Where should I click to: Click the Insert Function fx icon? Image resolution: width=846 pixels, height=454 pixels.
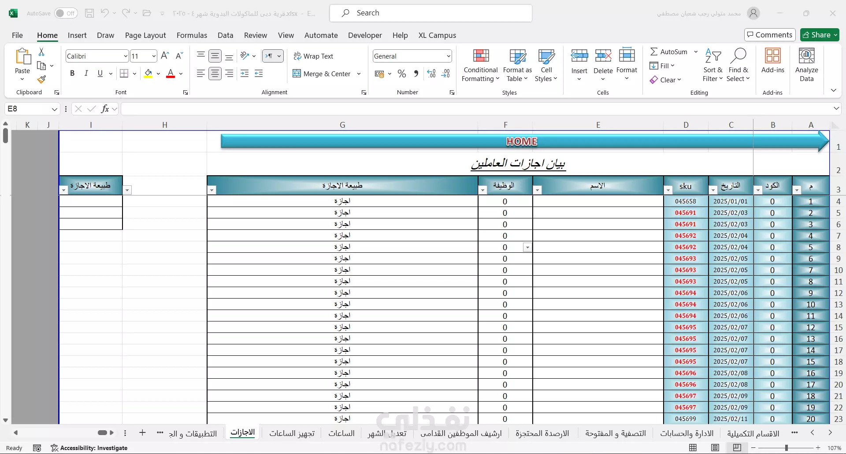(x=105, y=109)
